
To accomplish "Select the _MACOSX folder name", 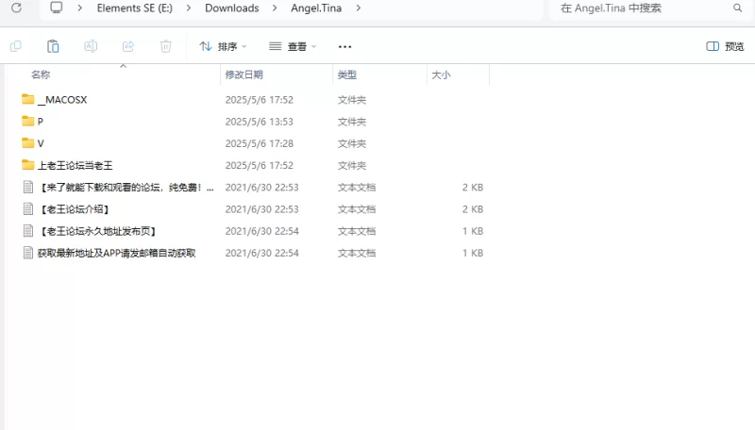I will pos(62,100).
